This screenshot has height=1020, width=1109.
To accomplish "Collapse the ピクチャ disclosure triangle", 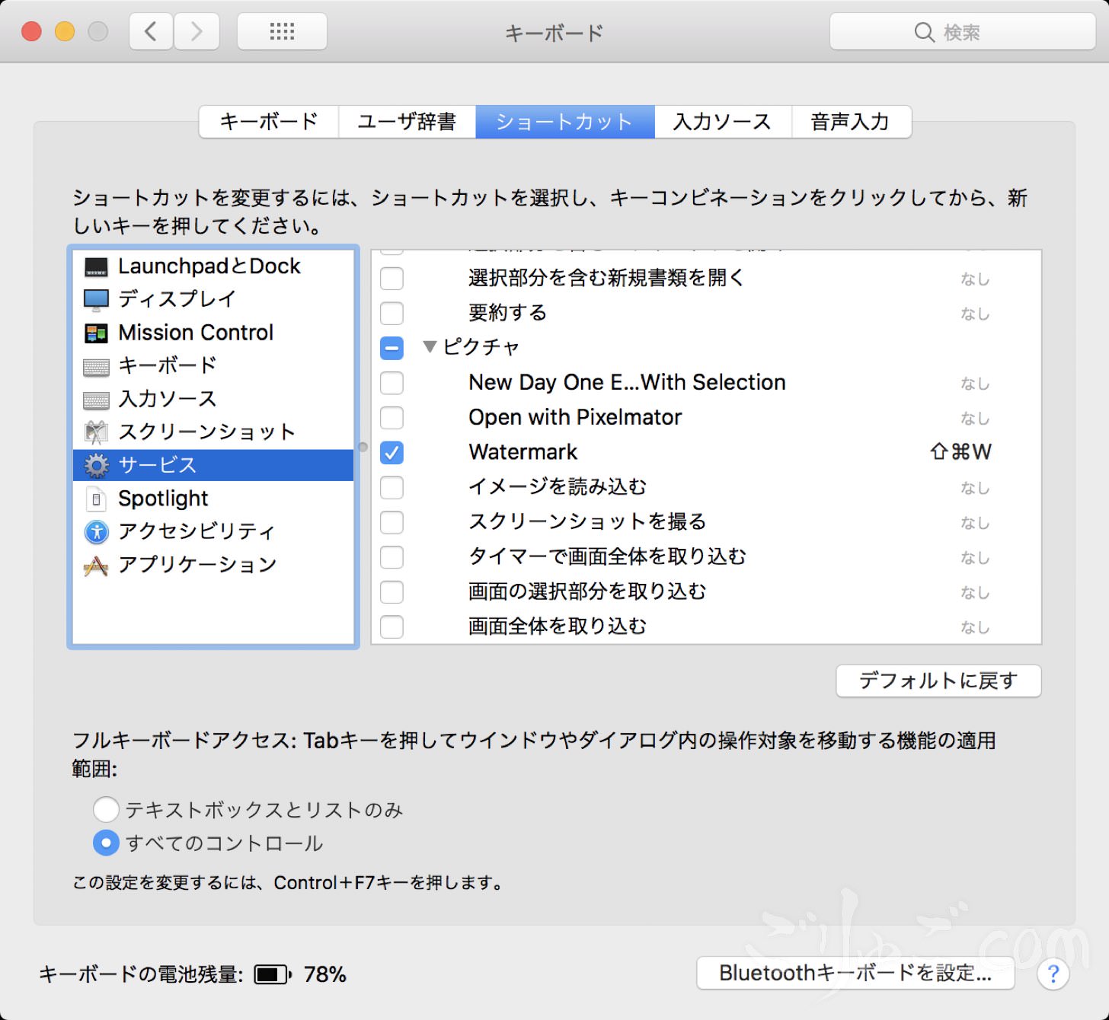I will 430,347.
